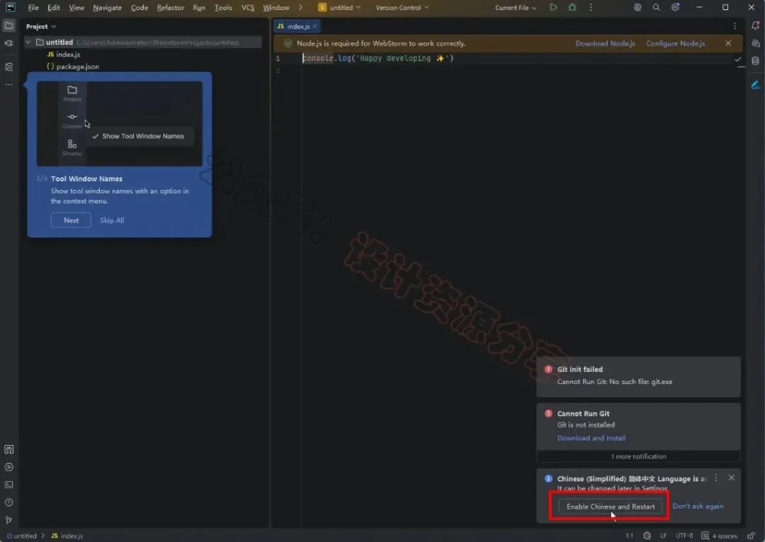Open Git tool window icon
This screenshot has width=765, height=542.
(8, 520)
